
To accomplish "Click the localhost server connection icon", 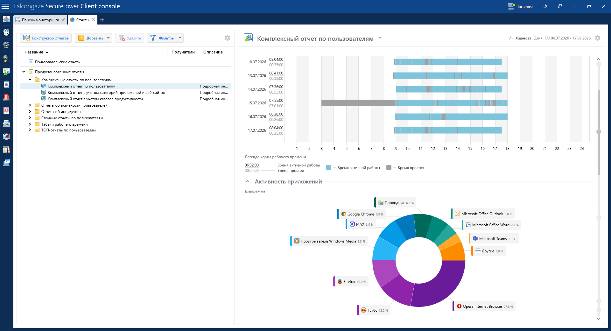I will click(511, 6).
